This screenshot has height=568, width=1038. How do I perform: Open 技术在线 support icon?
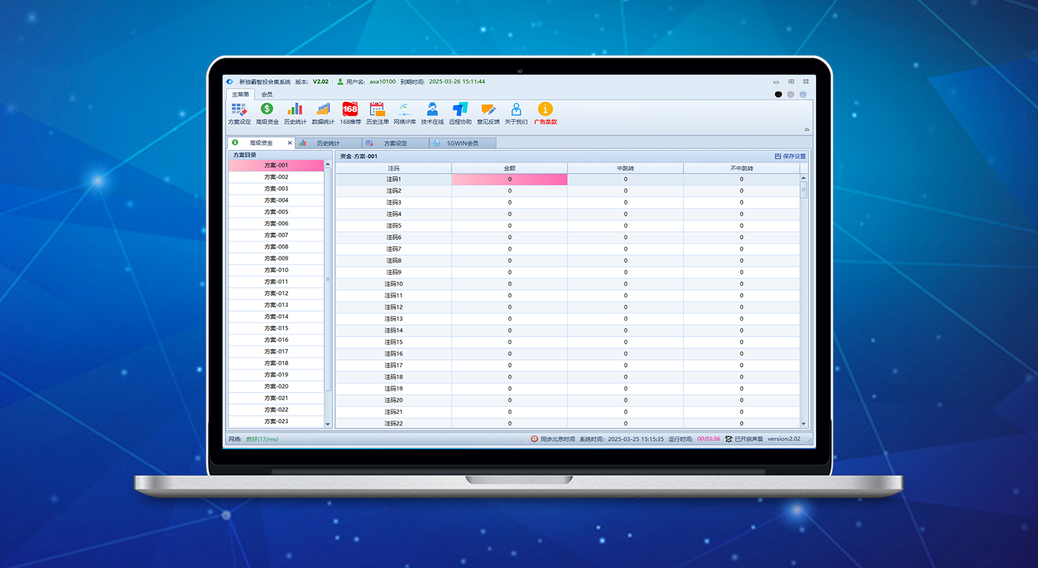(432, 112)
